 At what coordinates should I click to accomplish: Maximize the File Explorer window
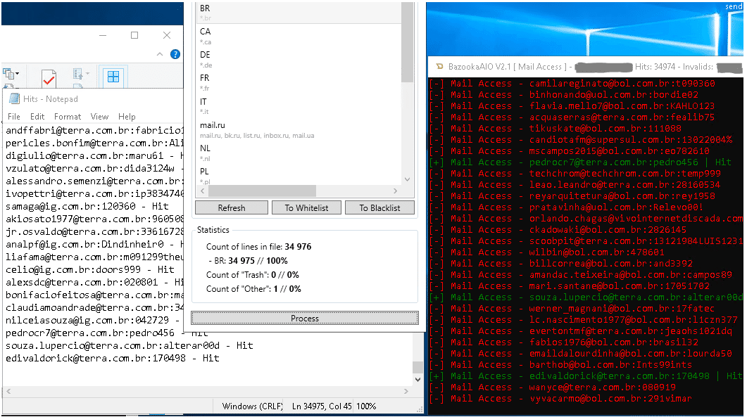(134, 35)
